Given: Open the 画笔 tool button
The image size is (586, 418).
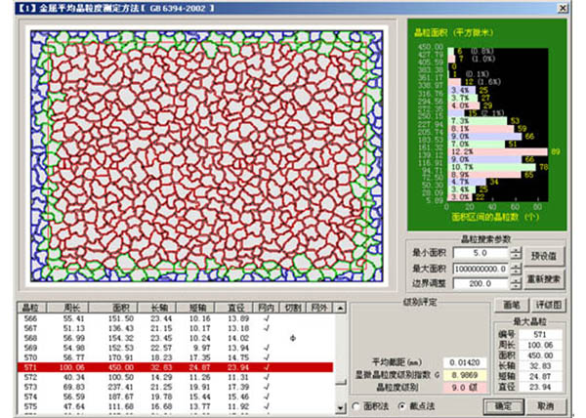Looking at the screenshot, I should [x=511, y=305].
